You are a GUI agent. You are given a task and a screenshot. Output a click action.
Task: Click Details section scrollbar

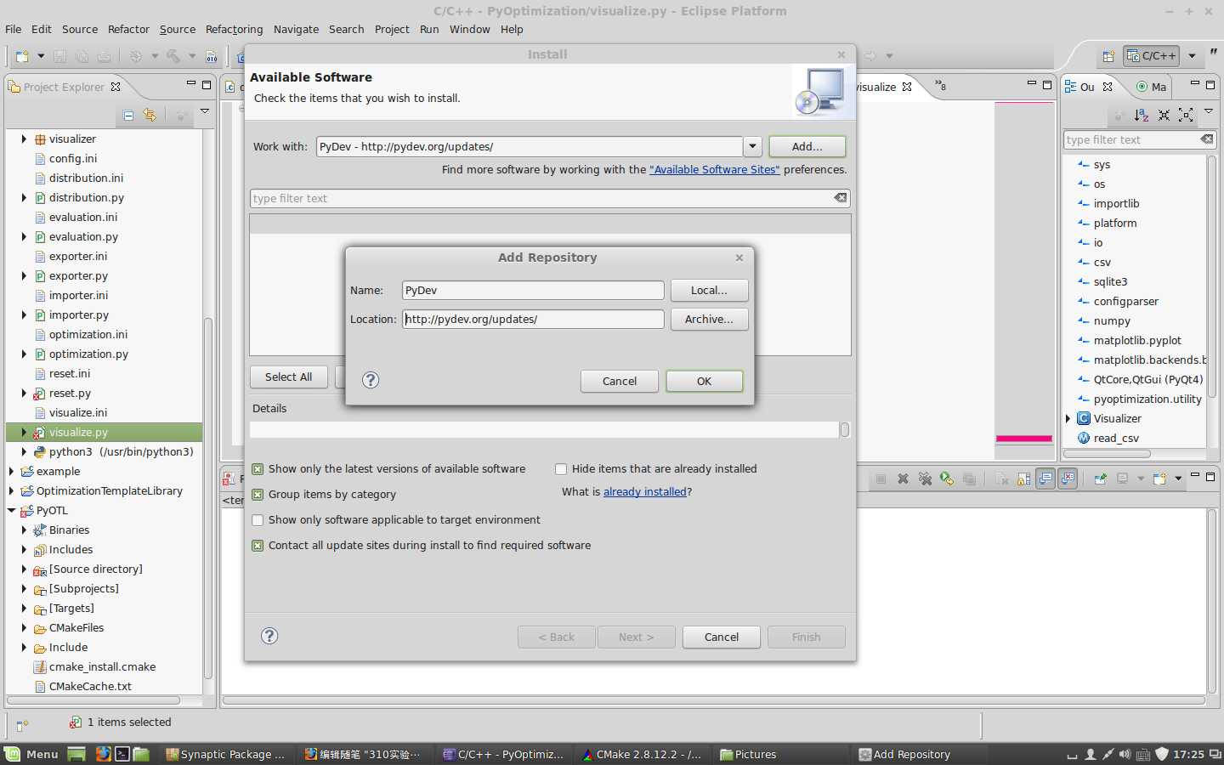[x=845, y=430]
